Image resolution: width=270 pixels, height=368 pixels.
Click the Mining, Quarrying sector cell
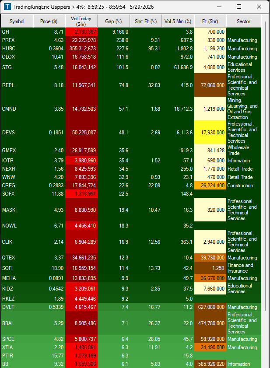pyautogui.click(x=243, y=109)
